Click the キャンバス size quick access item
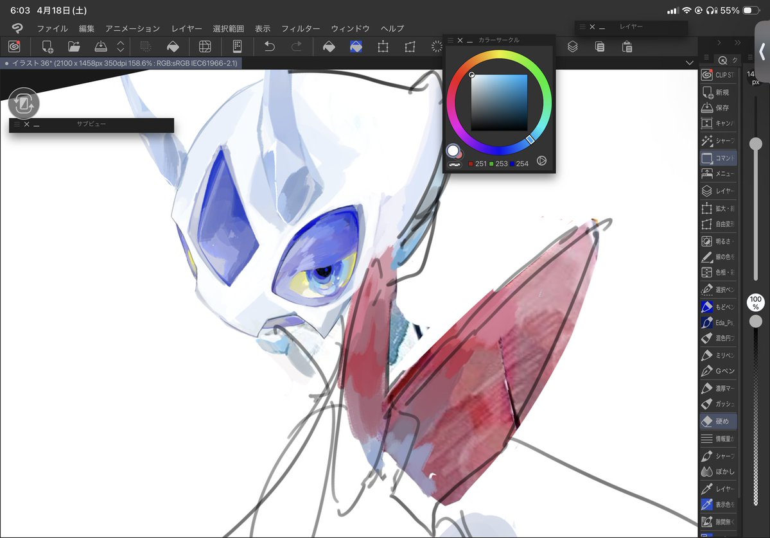This screenshot has width=770, height=538. coord(719,123)
